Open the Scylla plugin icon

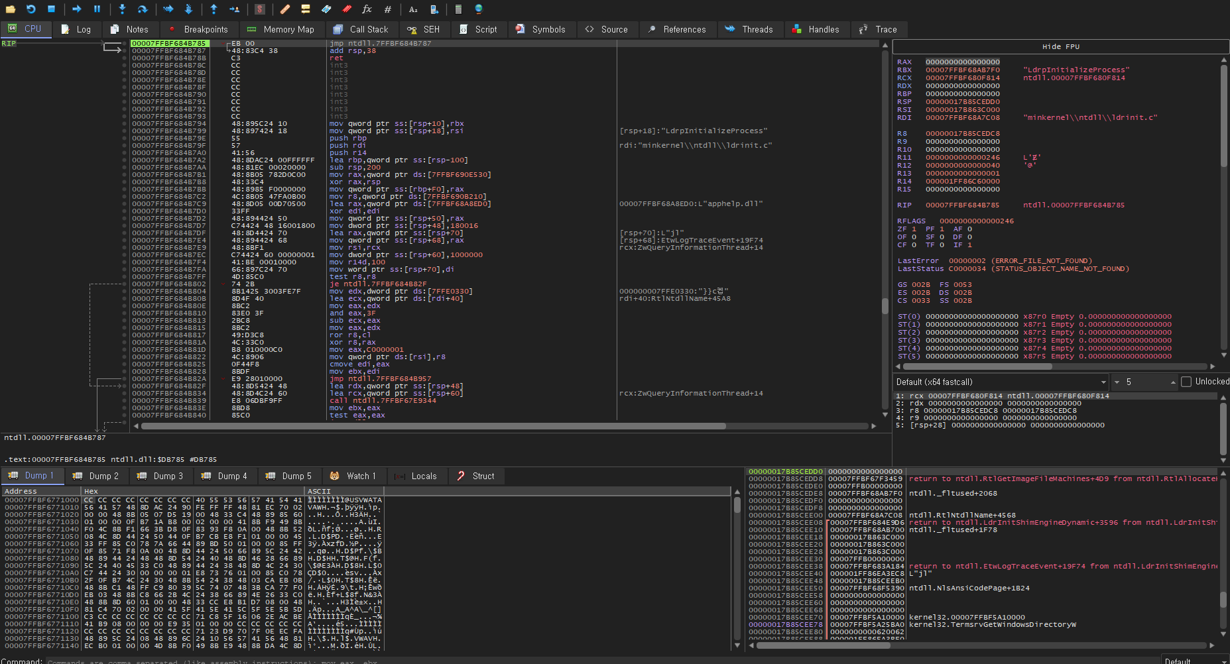coord(260,9)
